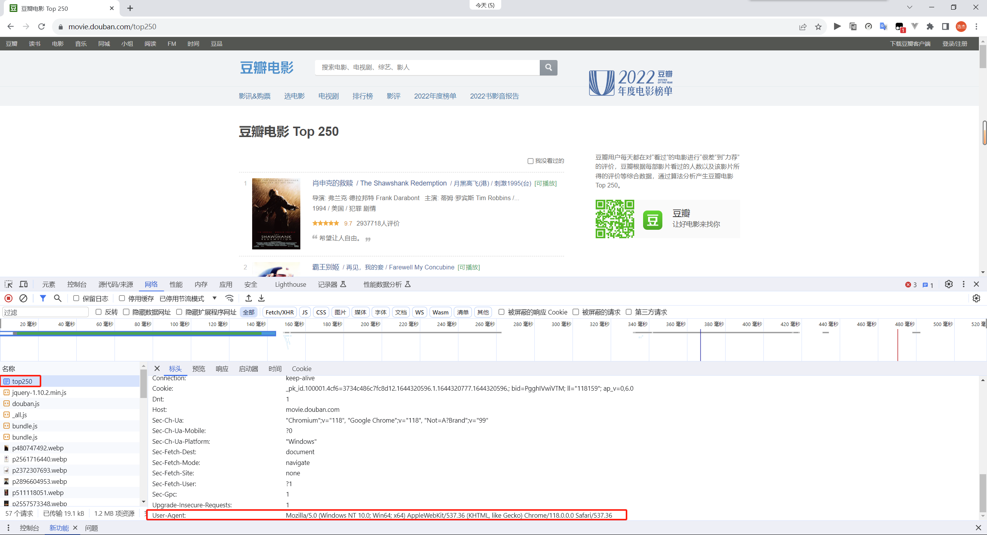Image resolution: width=987 pixels, height=535 pixels.
Task: Switch to the 源代码/来源 panel
Action: pos(116,284)
